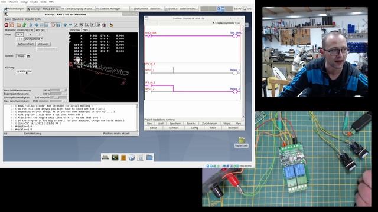
Task: Click the Antasten button
Action: (43, 44)
